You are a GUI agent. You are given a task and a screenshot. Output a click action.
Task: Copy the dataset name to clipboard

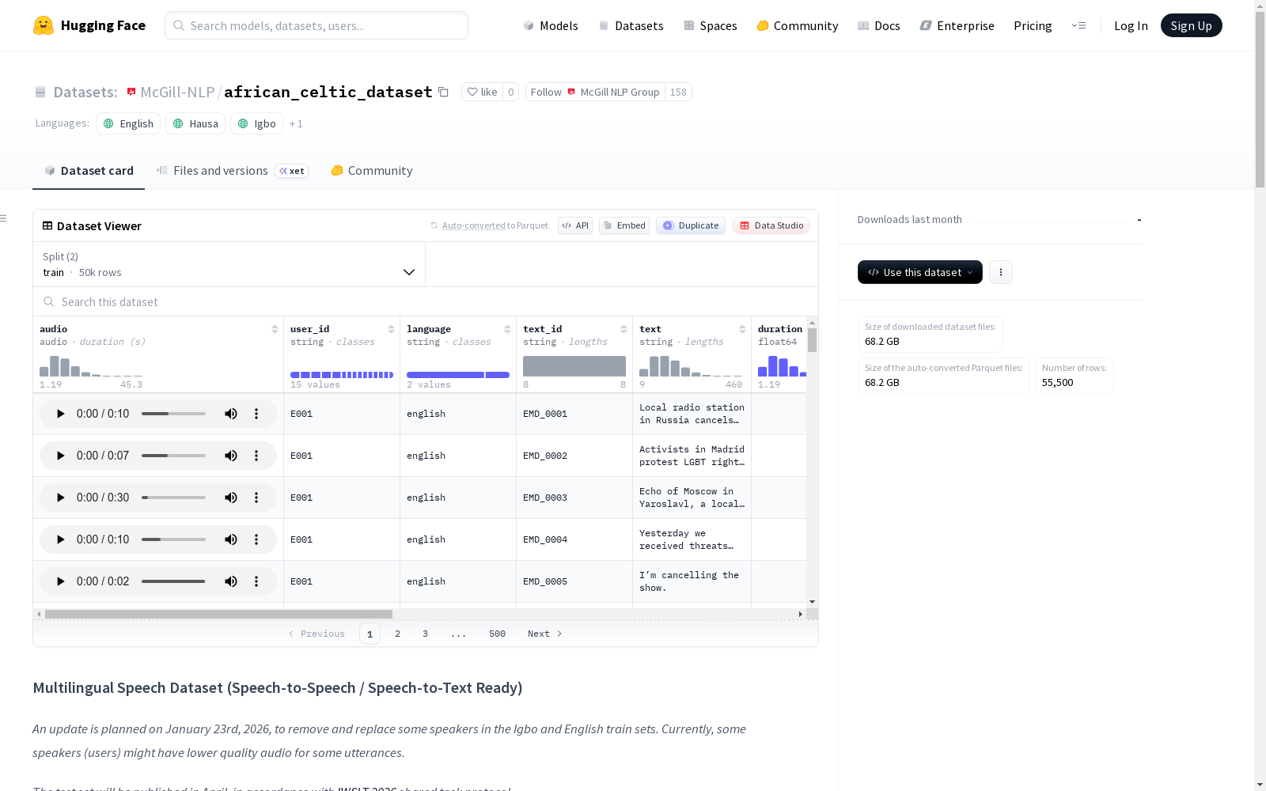[444, 93]
